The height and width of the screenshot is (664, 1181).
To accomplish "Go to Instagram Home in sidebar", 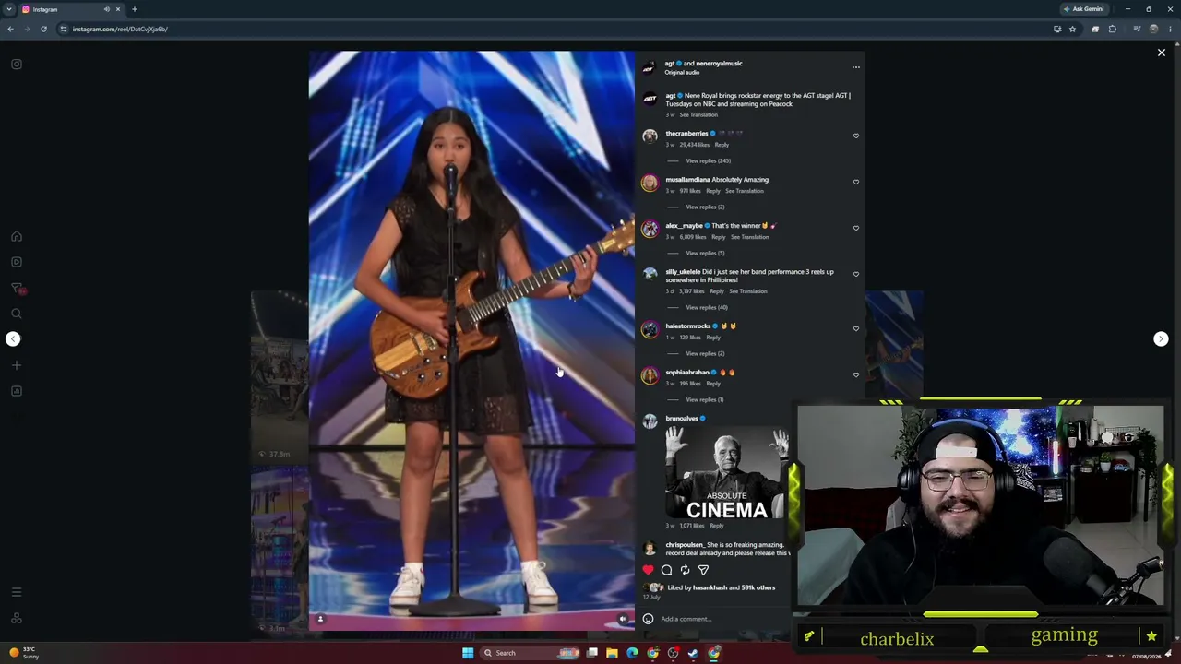I will (x=17, y=236).
